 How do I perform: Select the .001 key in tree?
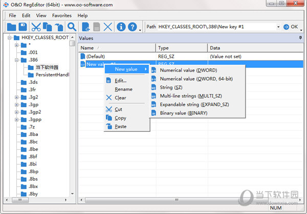tap(33, 53)
